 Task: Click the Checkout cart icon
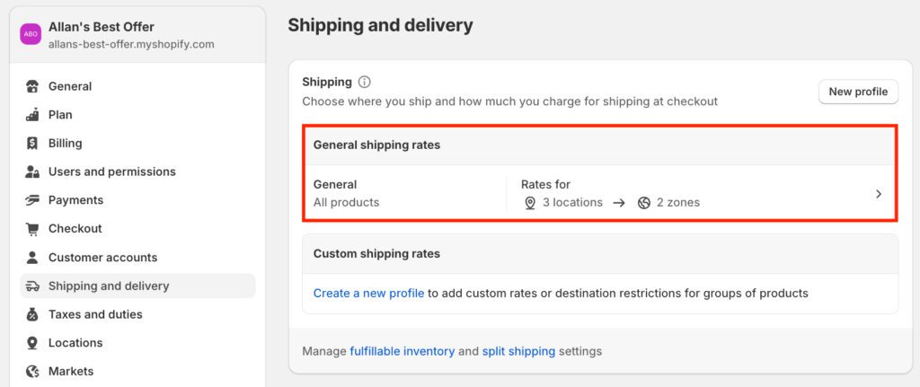[33, 229]
